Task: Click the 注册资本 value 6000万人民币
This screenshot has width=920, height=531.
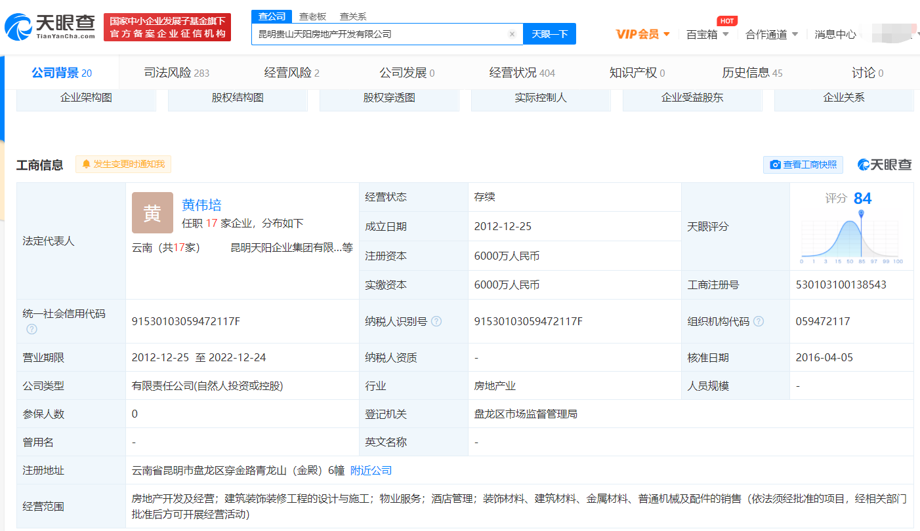Action: click(x=507, y=256)
